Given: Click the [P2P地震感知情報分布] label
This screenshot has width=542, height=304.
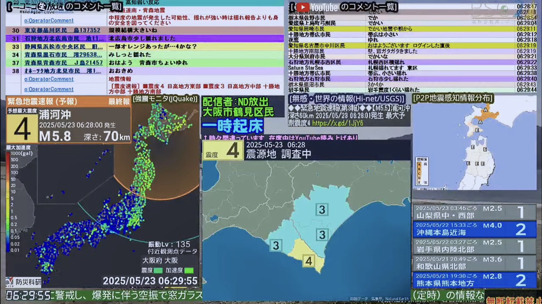Looking at the screenshot, I should (x=453, y=98).
